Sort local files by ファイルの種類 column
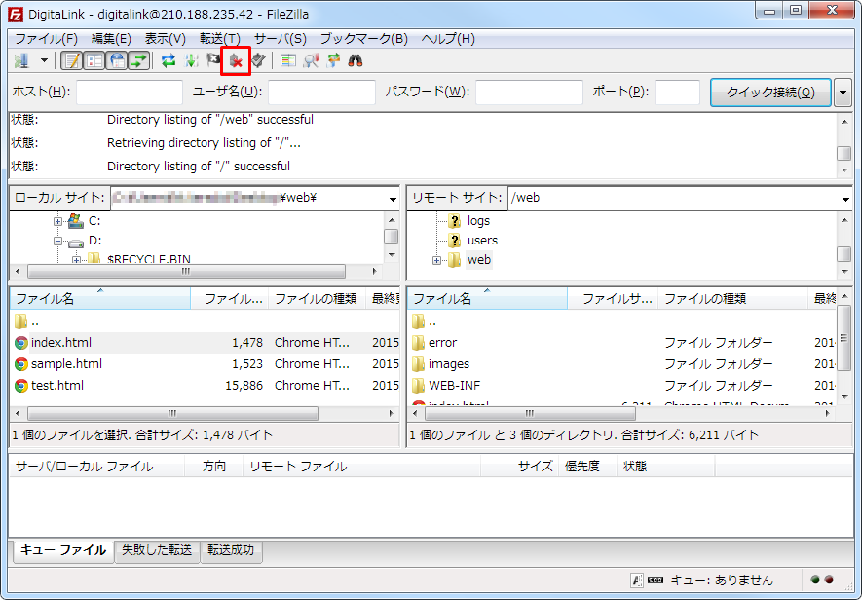862x600 pixels. [x=317, y=299]
